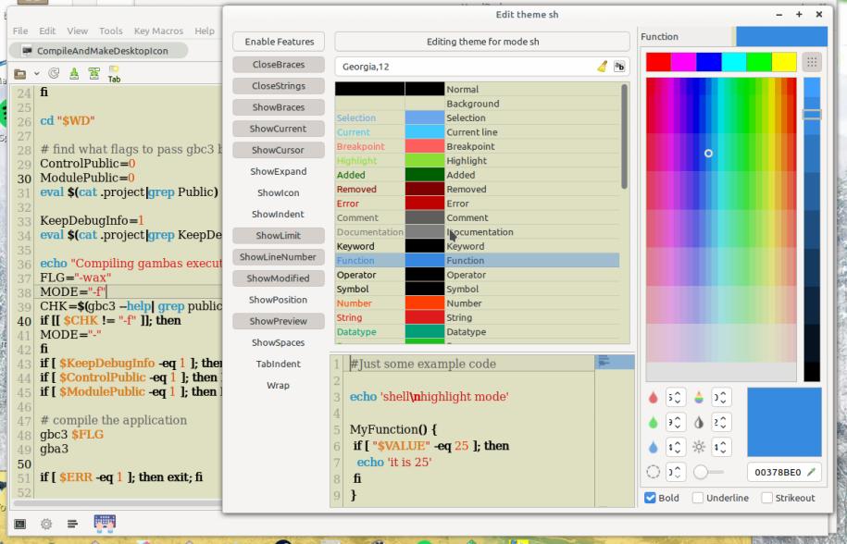The image size is (847, 544).
Task: Click the reload icon in editor toolbar
Action: [x=54, y=73]
